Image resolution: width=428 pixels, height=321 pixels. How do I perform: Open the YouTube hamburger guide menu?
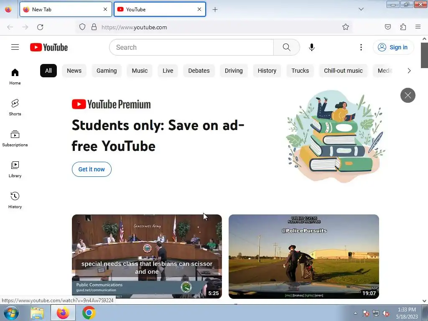click(x=15, y=47)
